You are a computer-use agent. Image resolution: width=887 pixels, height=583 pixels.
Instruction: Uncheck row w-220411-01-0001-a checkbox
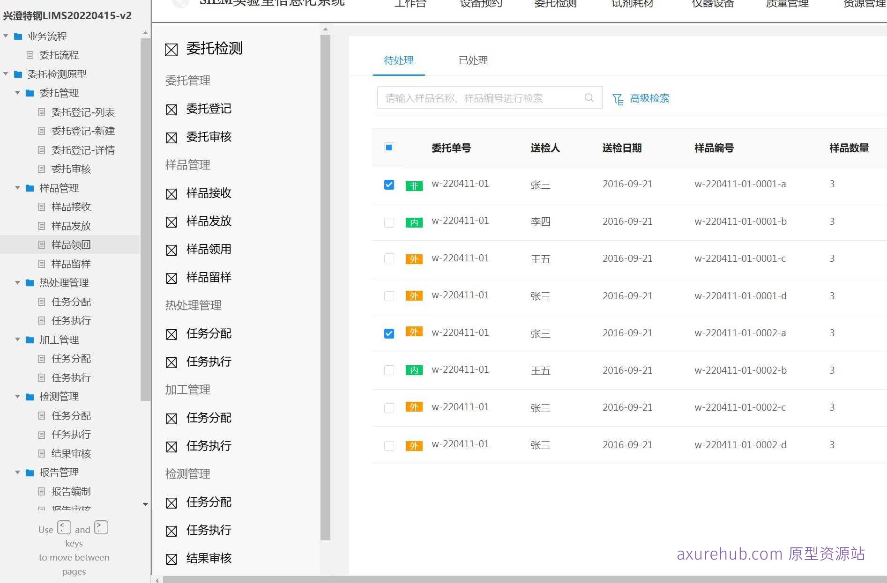pyautogui.click(x=388, y=184)
